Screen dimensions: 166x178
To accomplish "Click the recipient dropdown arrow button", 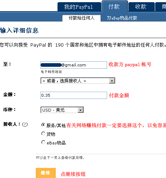I will (112, 81).
